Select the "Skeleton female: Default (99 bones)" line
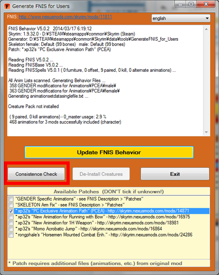219x275 pixels. pos(67,44)
